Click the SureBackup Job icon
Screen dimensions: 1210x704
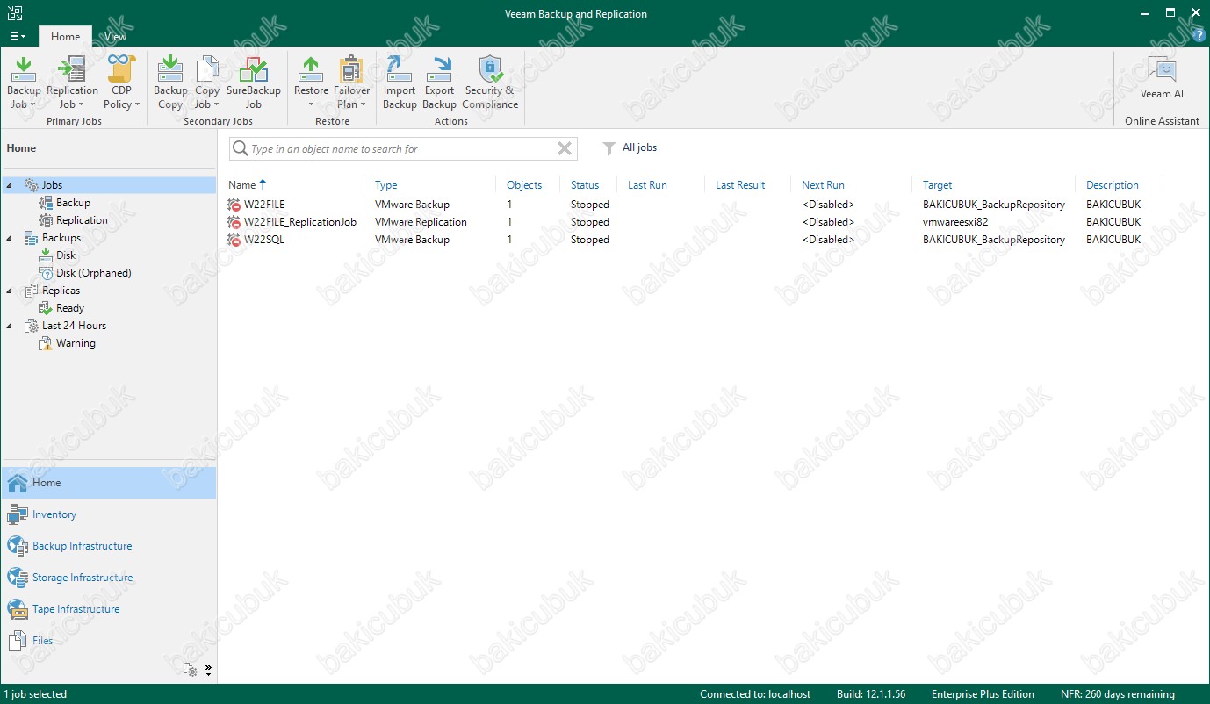coord(253,68)
